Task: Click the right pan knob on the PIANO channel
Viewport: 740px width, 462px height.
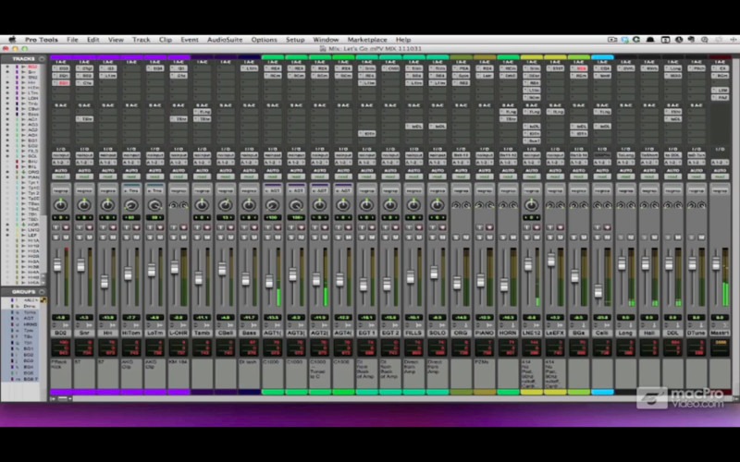Action: pyautogui.click(x=490, y=205)
